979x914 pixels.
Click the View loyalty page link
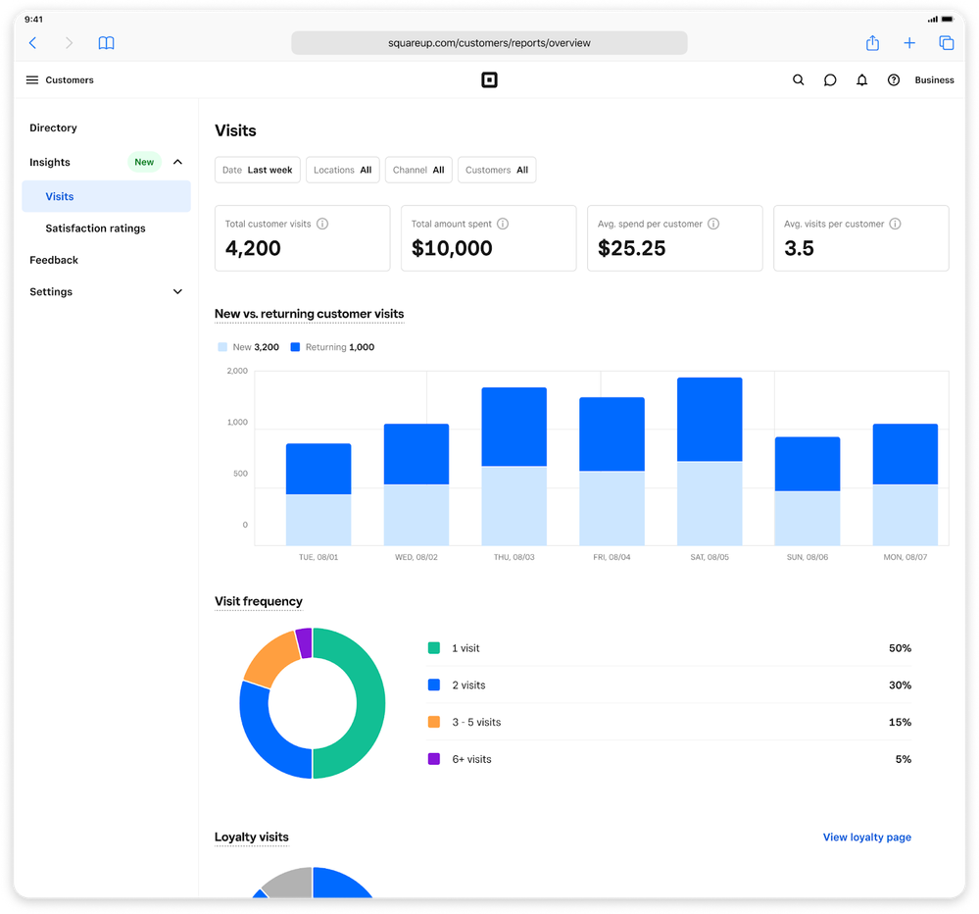tap(866, 838)
